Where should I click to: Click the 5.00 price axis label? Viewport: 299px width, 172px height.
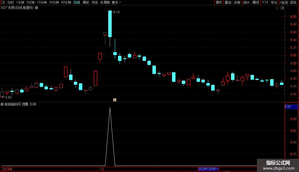tap(293, 55)
